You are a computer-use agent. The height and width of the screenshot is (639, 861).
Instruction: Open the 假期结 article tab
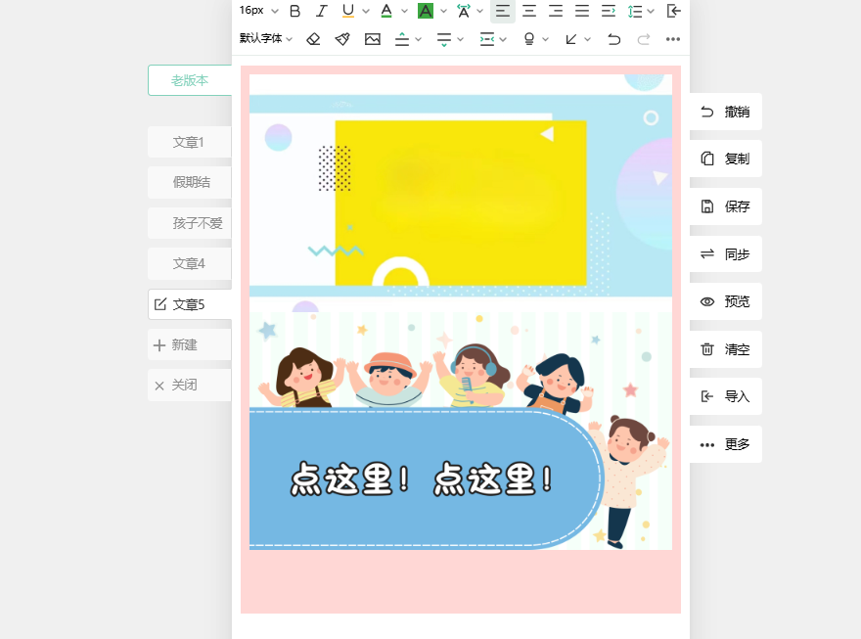coord(190,182)
